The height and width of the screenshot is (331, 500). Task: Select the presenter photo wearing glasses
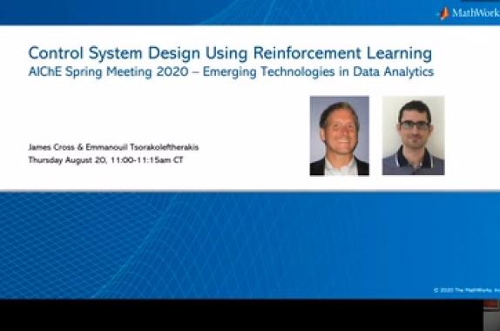[x=413, y=136]
